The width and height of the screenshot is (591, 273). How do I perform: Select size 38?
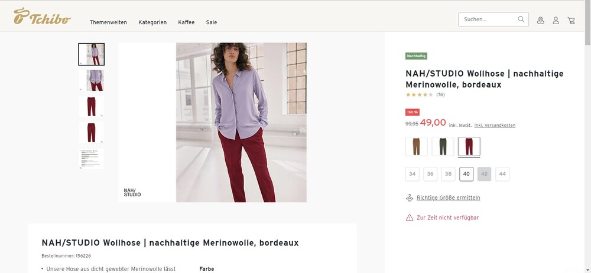(448, 174)
